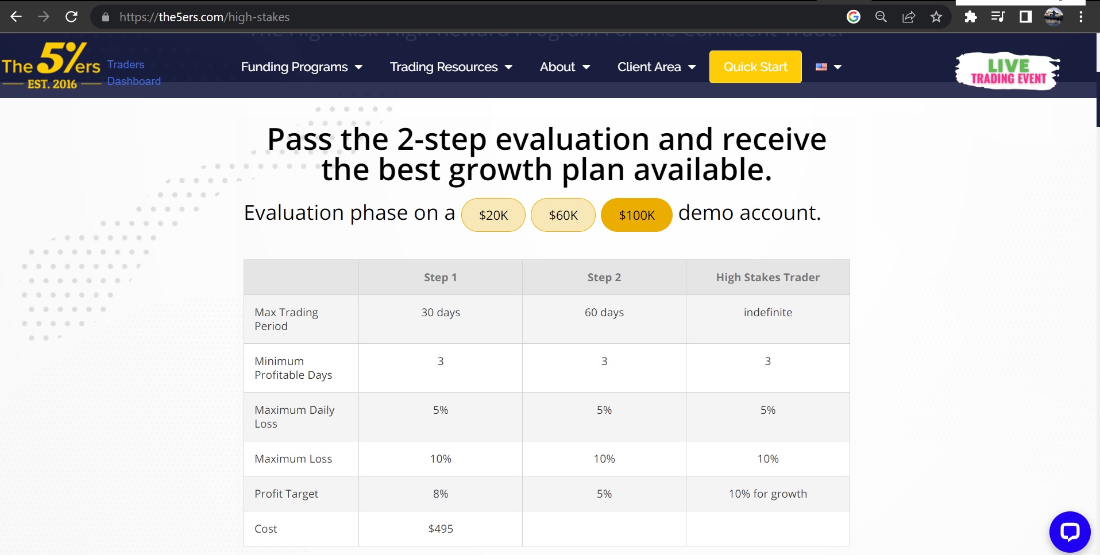This screenshot has width=1100, height=555.
Task: Select the $60K account size
Action: pyautogui.click(x=563, y=215)
